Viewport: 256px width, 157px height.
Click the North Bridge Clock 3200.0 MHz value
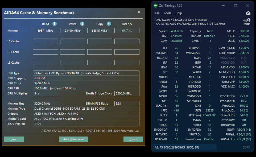(127, 93)
